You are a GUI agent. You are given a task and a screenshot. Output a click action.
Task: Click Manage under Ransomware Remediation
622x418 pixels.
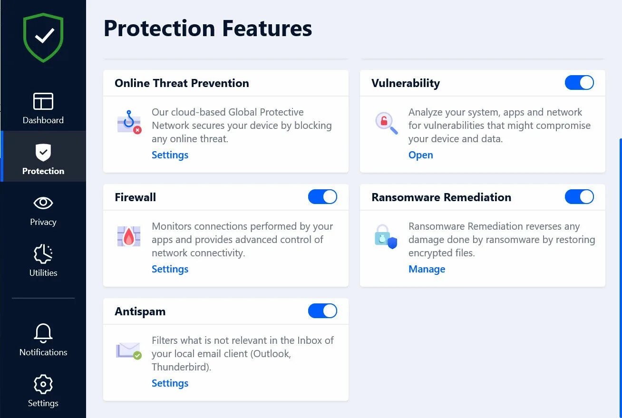coord(427,269)
